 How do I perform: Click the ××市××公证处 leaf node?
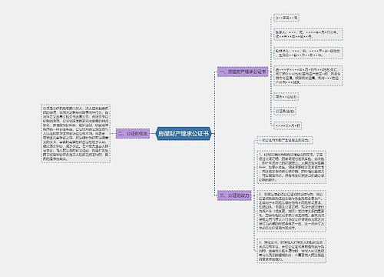(286, 97)
